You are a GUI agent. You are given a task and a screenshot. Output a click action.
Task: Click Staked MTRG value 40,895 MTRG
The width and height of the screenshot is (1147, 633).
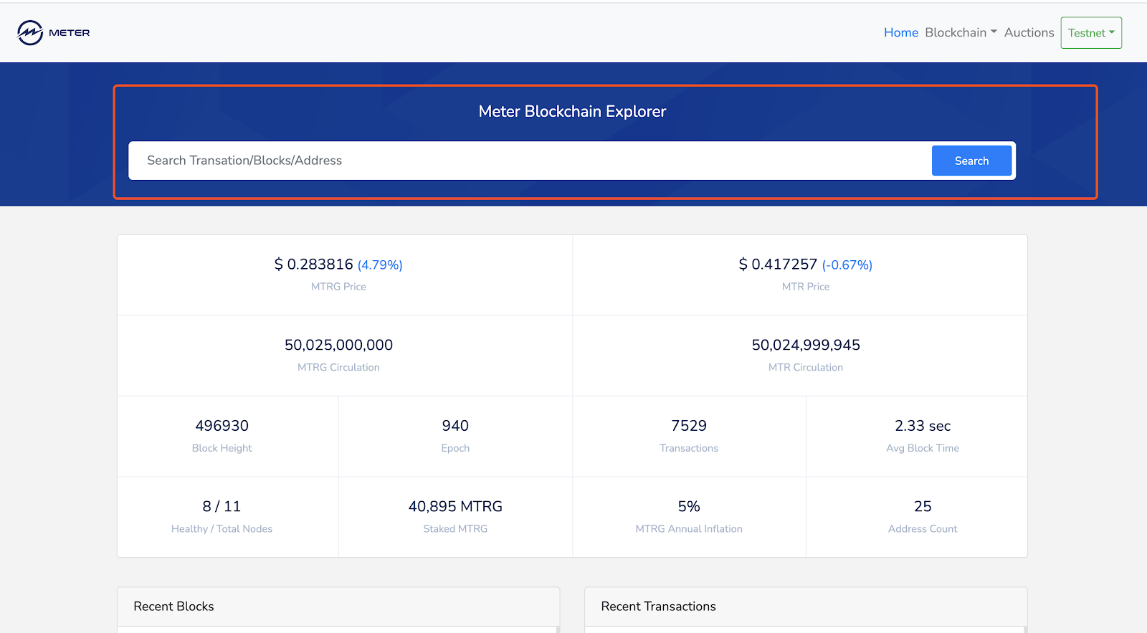[x=455, y=506]
